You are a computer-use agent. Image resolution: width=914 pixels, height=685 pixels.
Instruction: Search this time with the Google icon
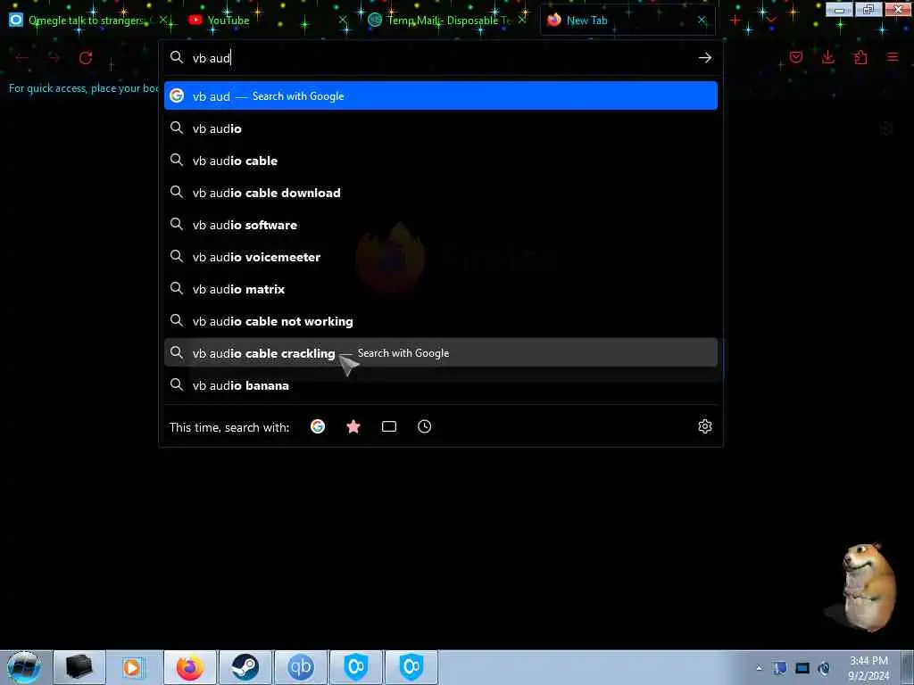tap(318, 426)
